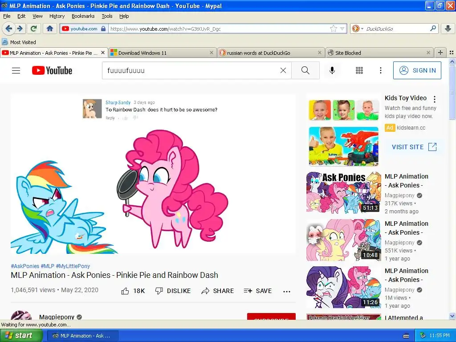Click the SHARE button
The height and width of the screenshot is (342, 456).
point(217,291)
